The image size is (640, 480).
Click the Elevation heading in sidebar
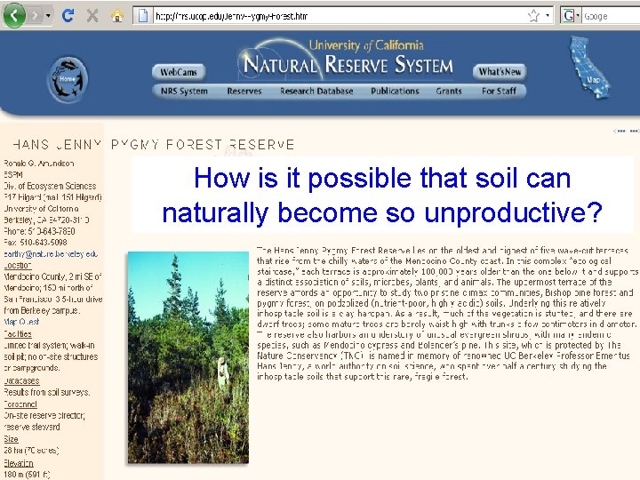(x=19, y=463)
